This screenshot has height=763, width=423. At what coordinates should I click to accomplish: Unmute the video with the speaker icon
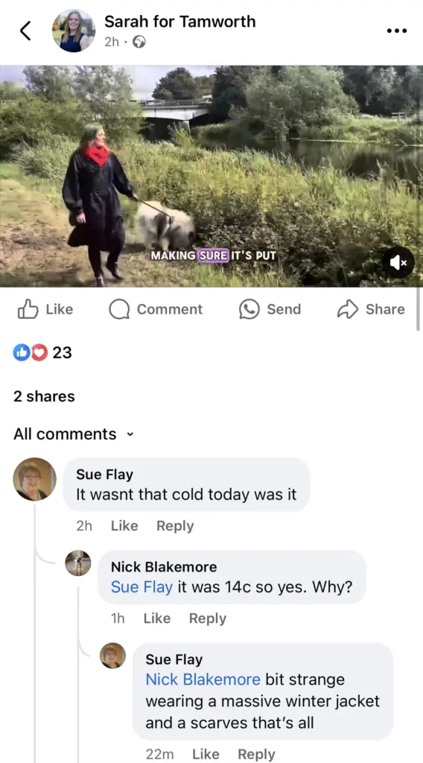point(398,263)
